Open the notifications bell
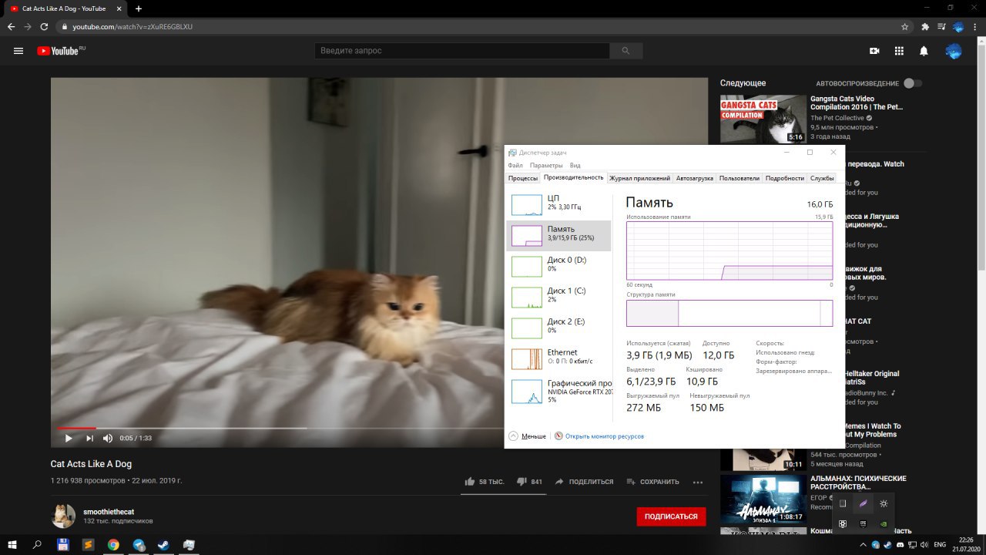 coord(924,51)
